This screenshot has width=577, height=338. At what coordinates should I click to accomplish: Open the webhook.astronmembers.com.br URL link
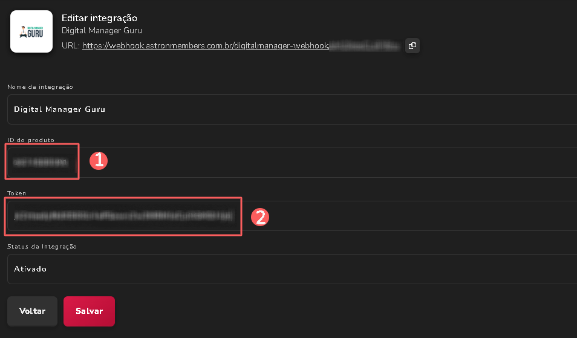point(206,46)
